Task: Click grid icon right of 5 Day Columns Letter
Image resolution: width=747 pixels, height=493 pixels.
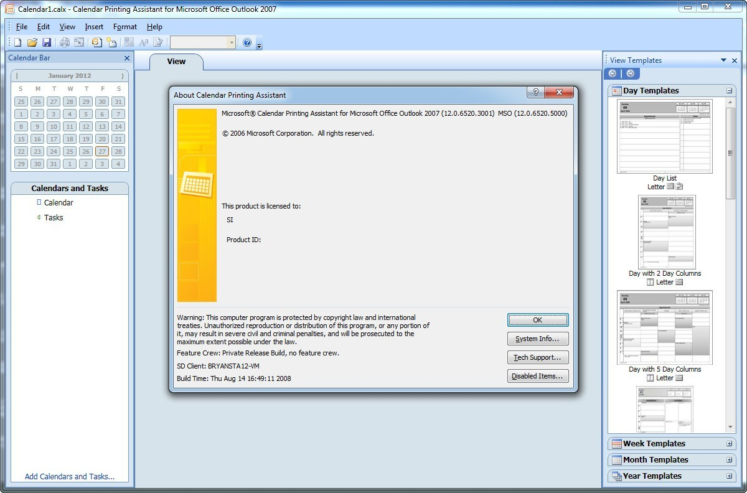Action: click(x=679, y=378)
